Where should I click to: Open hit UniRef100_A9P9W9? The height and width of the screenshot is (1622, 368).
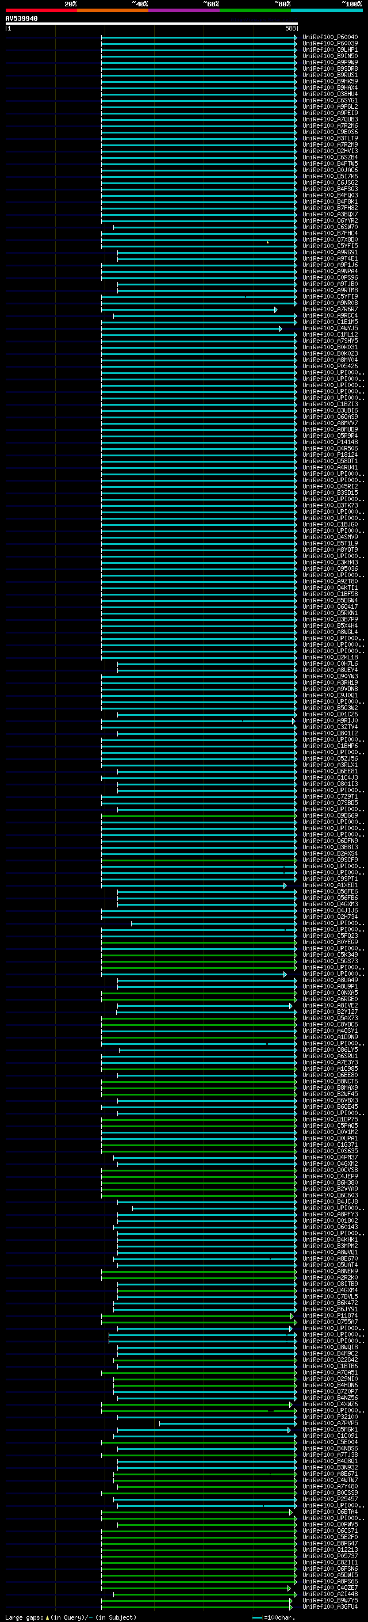coord(329,62)
